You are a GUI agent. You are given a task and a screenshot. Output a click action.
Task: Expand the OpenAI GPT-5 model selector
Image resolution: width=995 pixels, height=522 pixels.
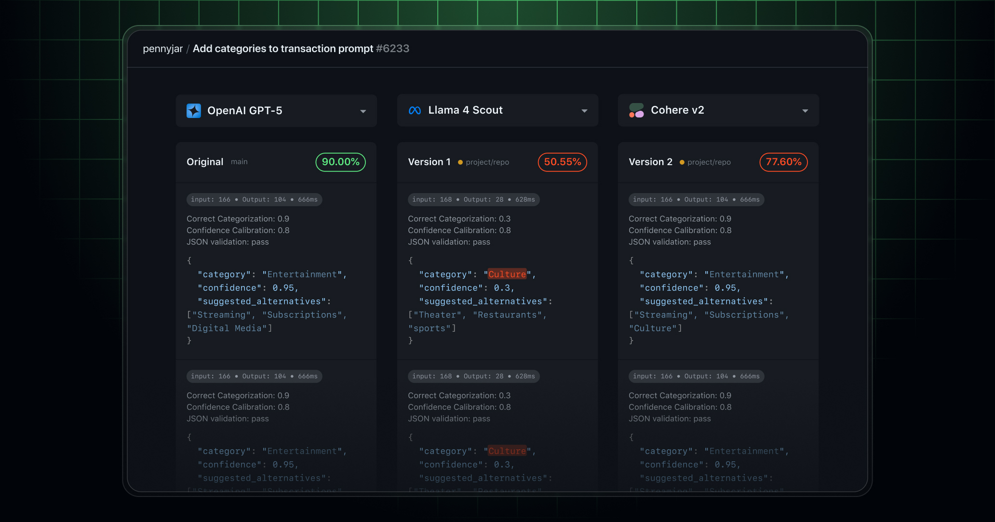point(363,111)
